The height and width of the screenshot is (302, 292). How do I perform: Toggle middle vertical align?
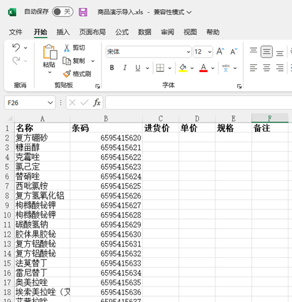(x=266, y=52)
